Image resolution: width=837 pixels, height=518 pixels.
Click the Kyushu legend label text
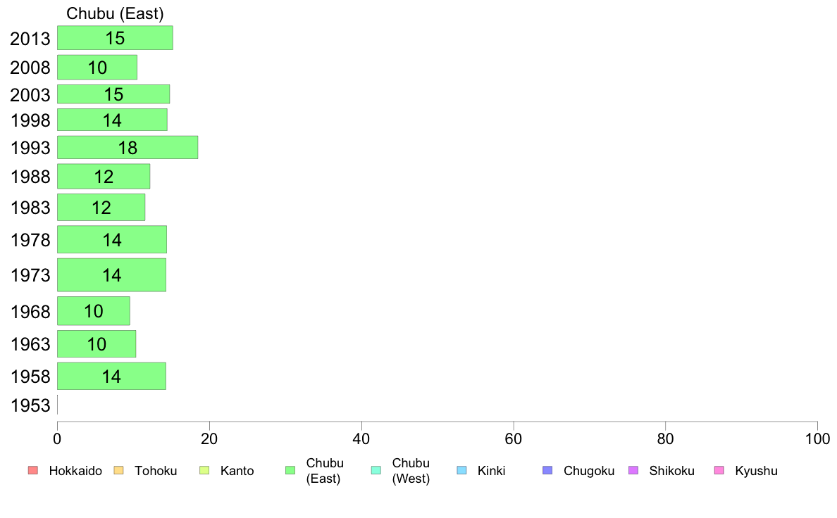point(756,471)
